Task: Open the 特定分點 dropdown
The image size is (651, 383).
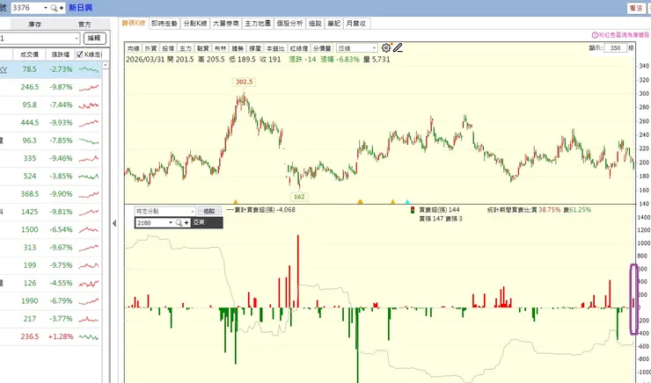Action: click(x=192, y=212)
